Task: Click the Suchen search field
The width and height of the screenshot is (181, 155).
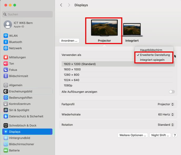Action: coord(27,14)
